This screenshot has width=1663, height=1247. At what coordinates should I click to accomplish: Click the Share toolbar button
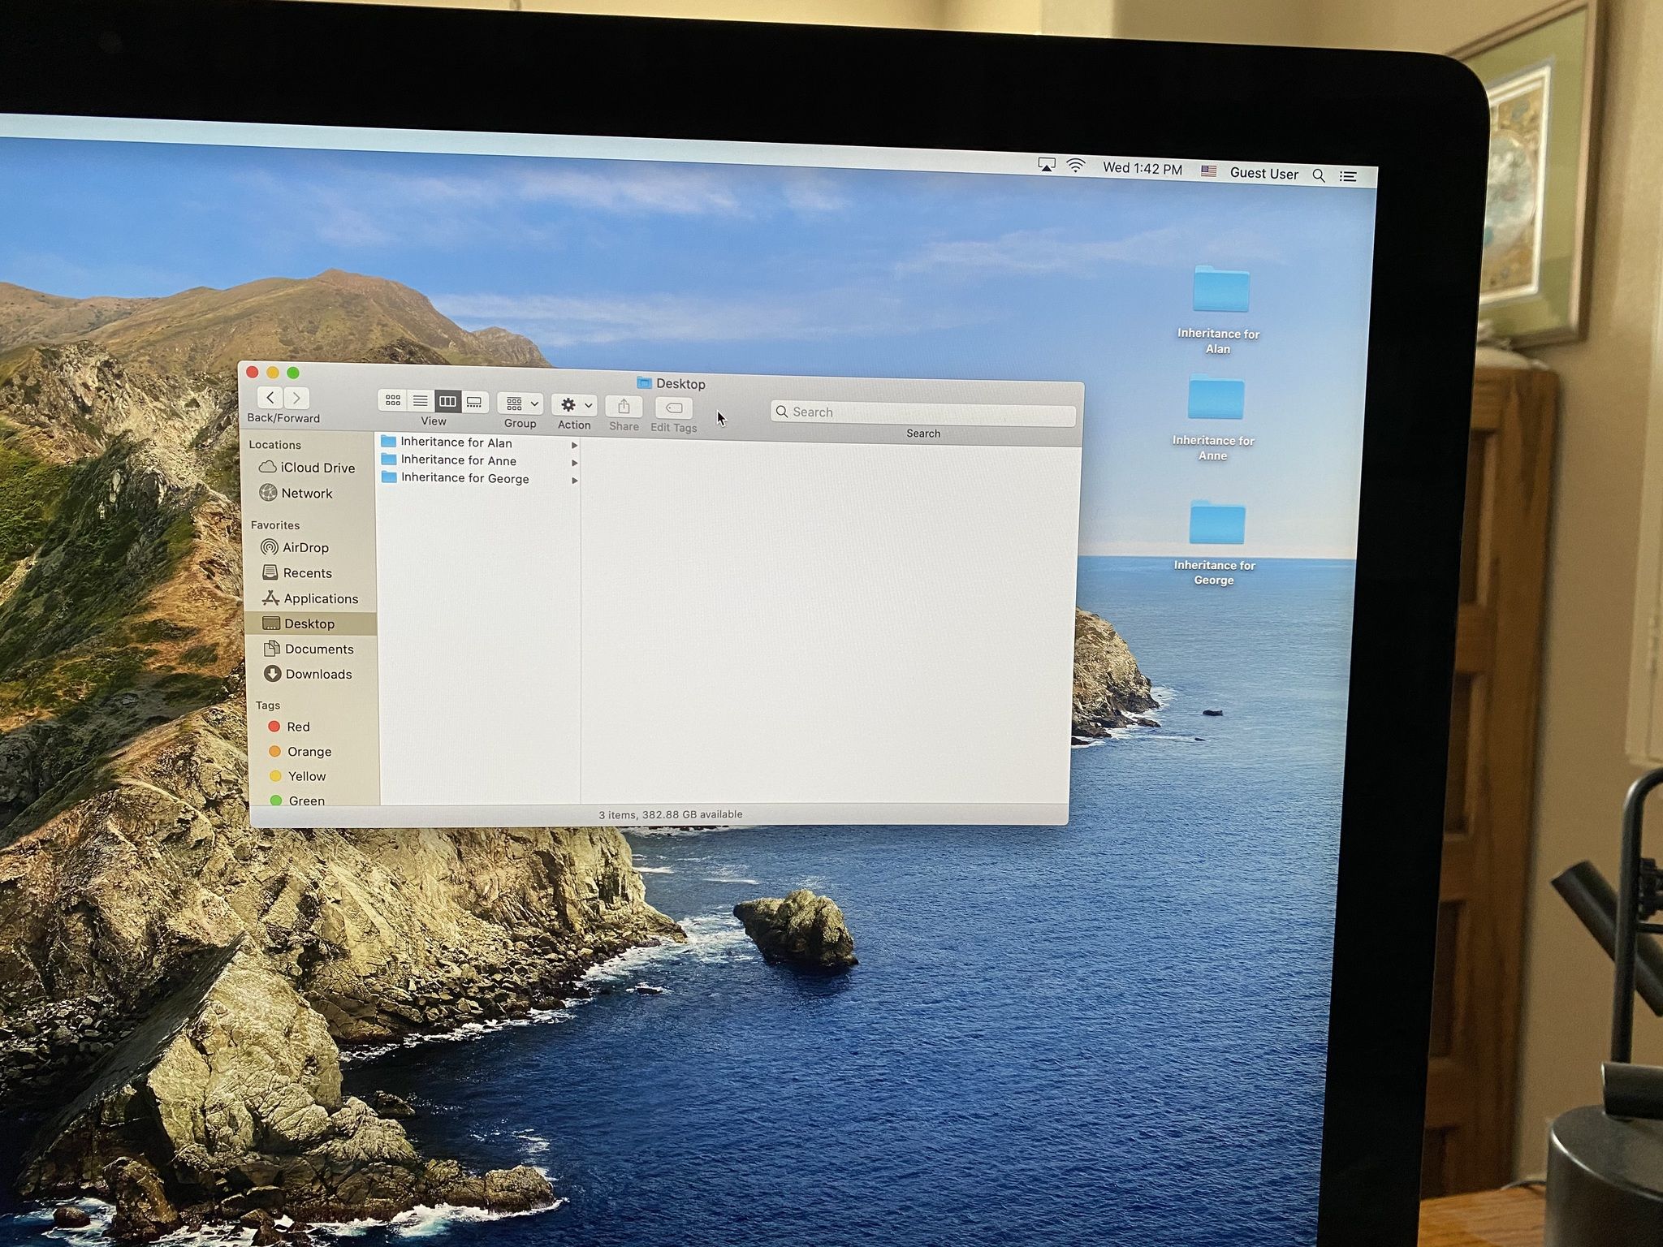tap(624, 406)
